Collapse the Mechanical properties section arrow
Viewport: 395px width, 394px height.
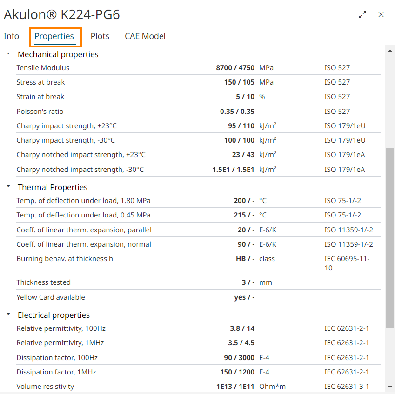point(8,54)
